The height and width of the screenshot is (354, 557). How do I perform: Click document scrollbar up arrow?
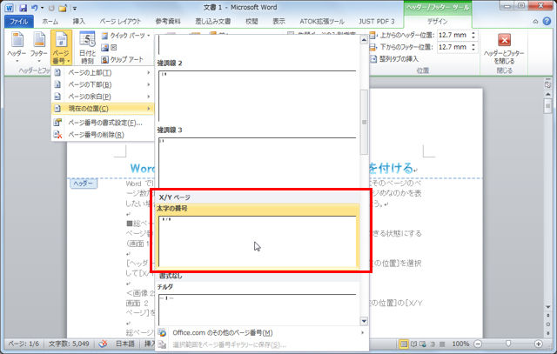tap(548, 95)
